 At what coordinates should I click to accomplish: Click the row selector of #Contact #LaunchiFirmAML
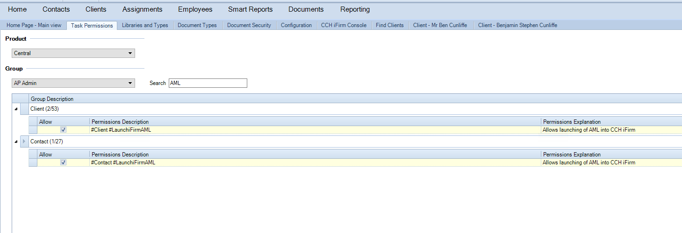click(x=33, y=162)
